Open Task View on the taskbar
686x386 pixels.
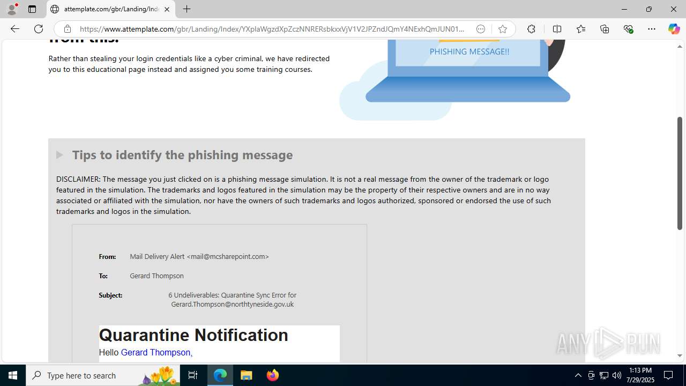(193, 375)
